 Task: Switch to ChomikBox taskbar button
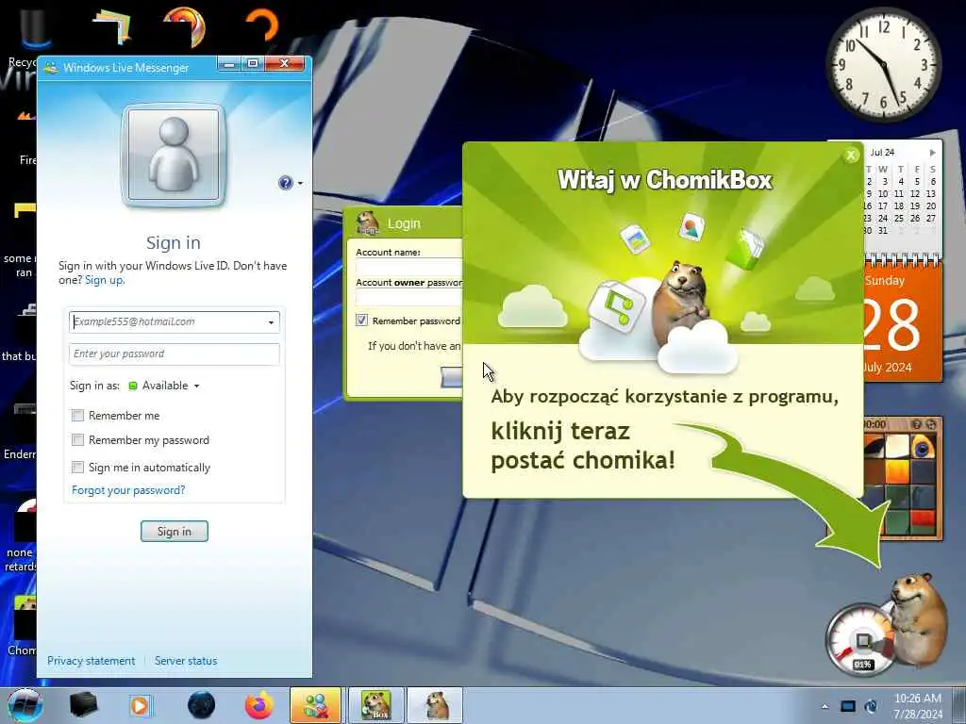[375, 705]
